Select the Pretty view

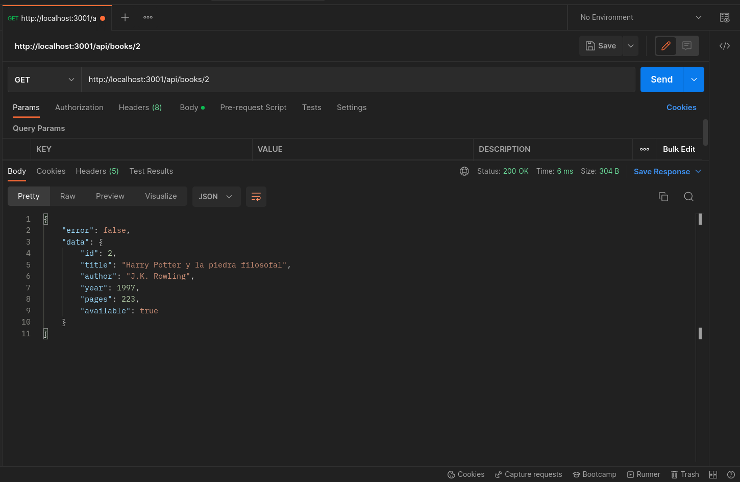pyautogui.click(x=29, y=196)
